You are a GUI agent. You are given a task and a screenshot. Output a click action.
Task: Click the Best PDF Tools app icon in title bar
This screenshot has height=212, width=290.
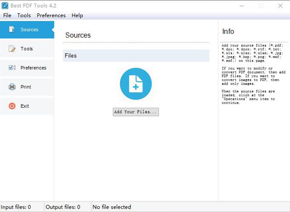pyautogui.click(x=5, y=6)
